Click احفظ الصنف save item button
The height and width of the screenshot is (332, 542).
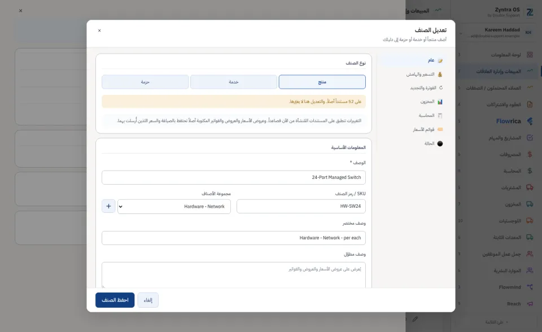[115, 300]
